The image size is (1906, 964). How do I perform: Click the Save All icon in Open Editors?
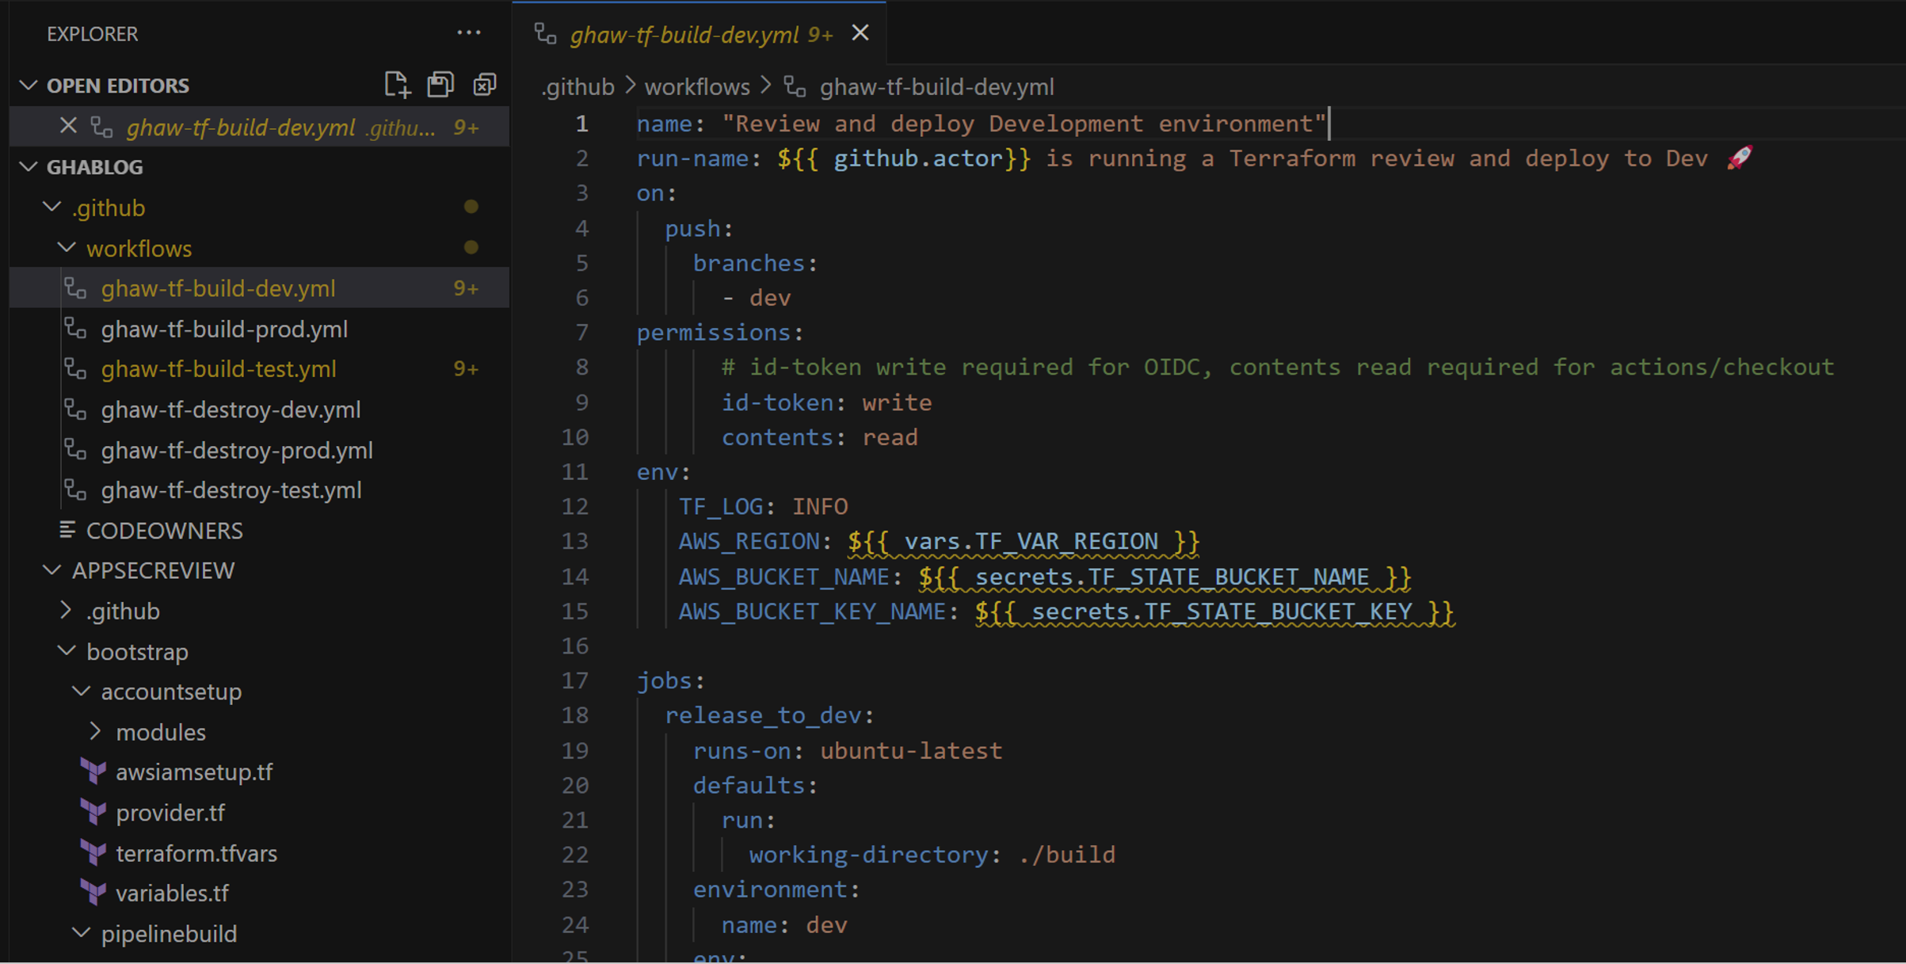tap(440, 84)
